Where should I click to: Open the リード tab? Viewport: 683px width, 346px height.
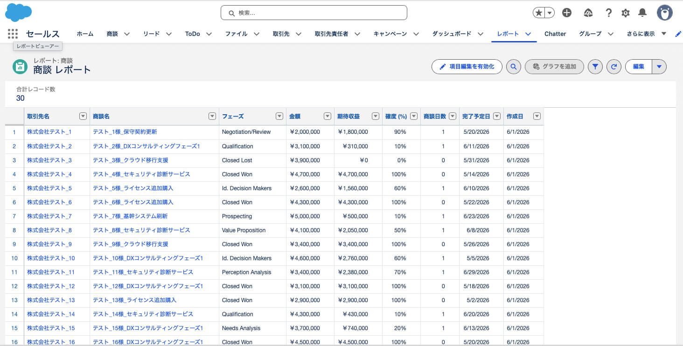(151, 34)
